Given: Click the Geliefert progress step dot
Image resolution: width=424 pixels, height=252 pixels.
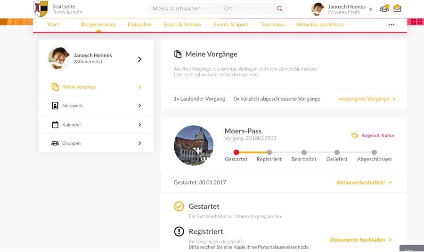Looking at the screenshot, I should tap(337, 152).
